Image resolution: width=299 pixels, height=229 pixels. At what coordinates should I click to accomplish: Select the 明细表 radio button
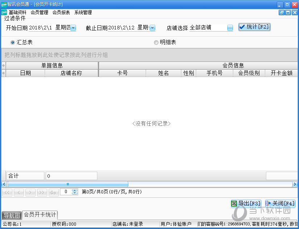point(156,42)
